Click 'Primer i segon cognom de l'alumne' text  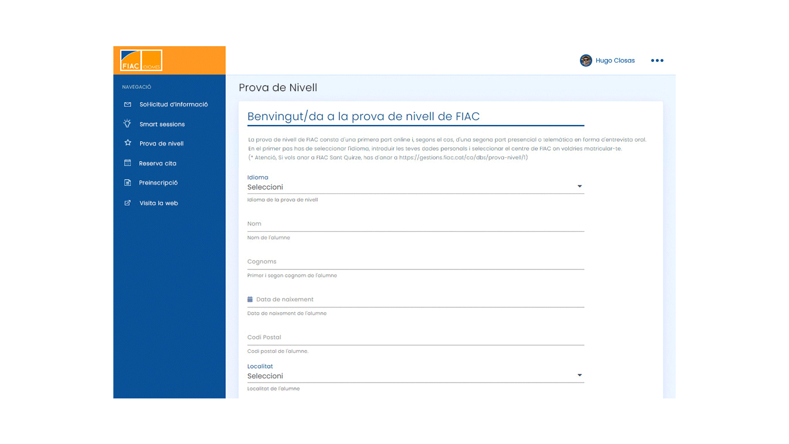pyautogui.click(x=292, y=275)
